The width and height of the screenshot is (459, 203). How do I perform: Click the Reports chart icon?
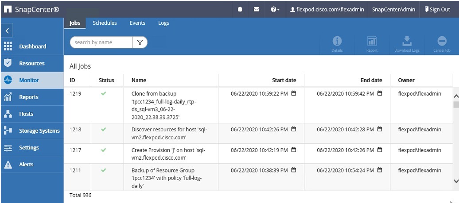8,97
